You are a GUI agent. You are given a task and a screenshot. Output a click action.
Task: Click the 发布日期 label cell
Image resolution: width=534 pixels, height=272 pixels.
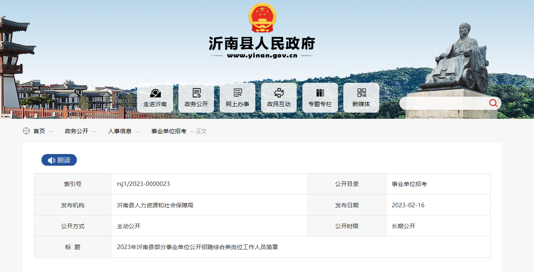click(347, 205)
